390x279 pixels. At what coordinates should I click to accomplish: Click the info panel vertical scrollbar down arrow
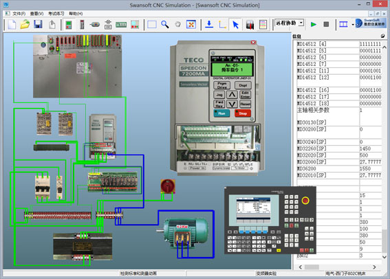(384, 257)
